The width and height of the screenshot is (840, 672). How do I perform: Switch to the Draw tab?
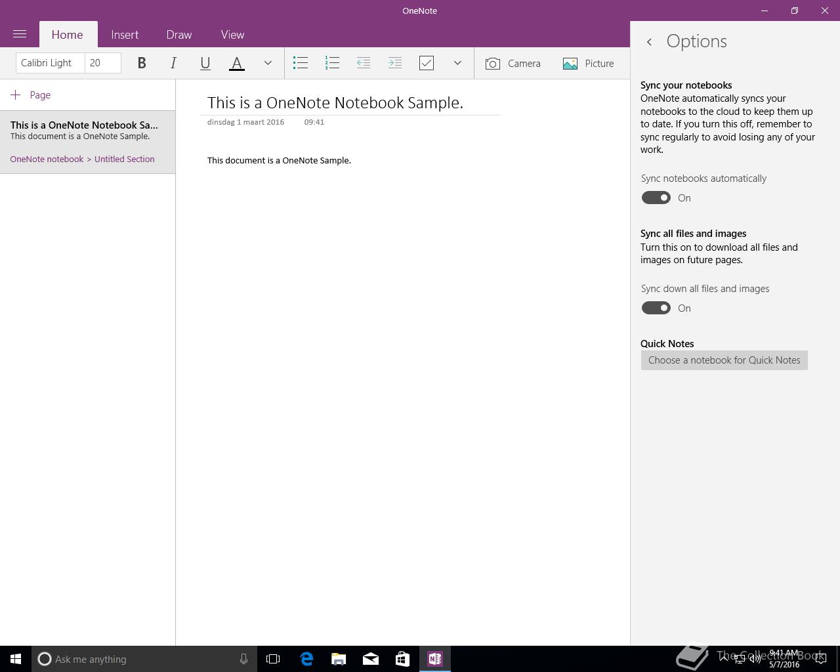tap(179, 34)
